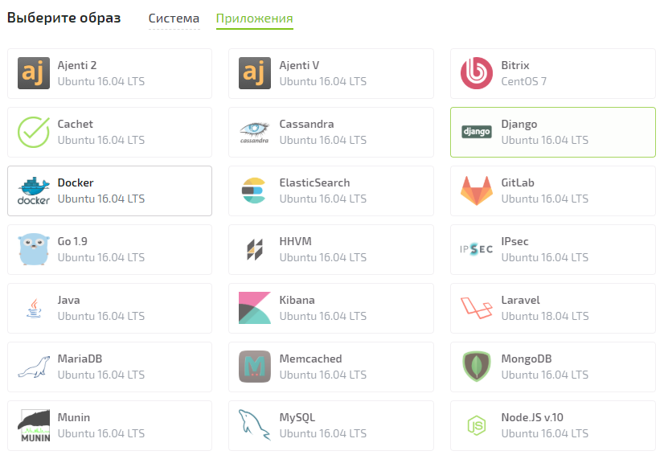Select the IPsec image title
The image size is (664, 455).
514,241
